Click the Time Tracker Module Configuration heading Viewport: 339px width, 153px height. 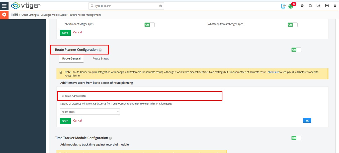click(x=81, y=138)
